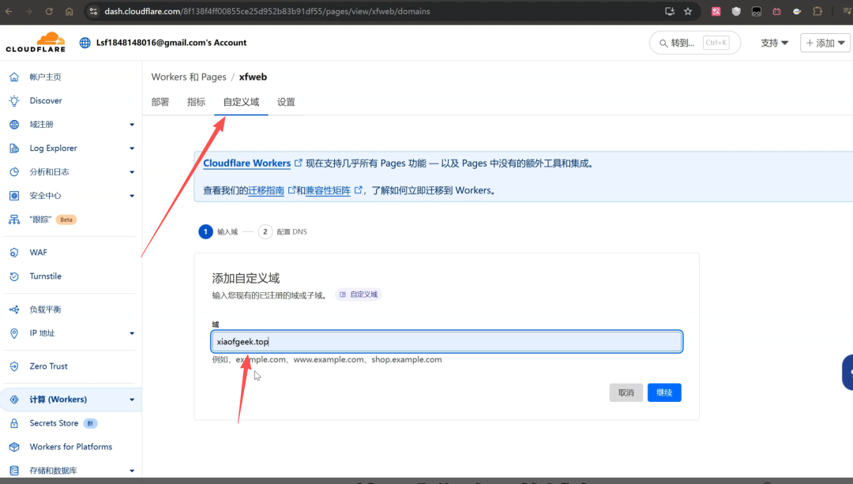The width and height of the screenshot is (853, 484).
Task: Click the account globe icon
Action: 85,43
